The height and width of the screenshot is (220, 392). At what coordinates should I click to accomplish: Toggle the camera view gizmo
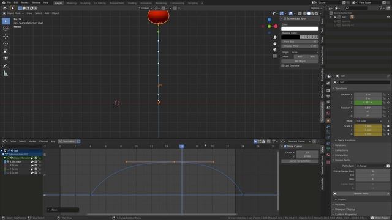275,50
